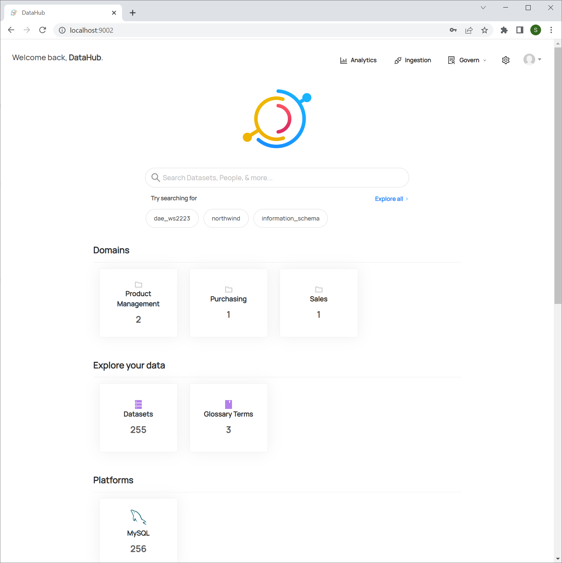Click the Purchasing folder icon
562x563 pixels.
coord(229,290)
